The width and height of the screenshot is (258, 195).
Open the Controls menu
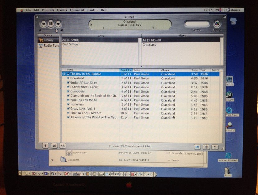[x=48, y=10]
